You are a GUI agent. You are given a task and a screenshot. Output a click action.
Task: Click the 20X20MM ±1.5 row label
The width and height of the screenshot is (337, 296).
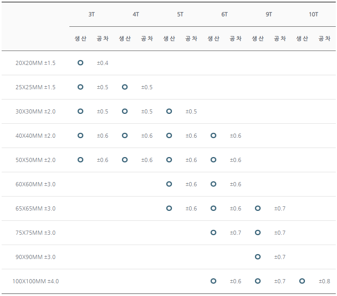point(35,63)
